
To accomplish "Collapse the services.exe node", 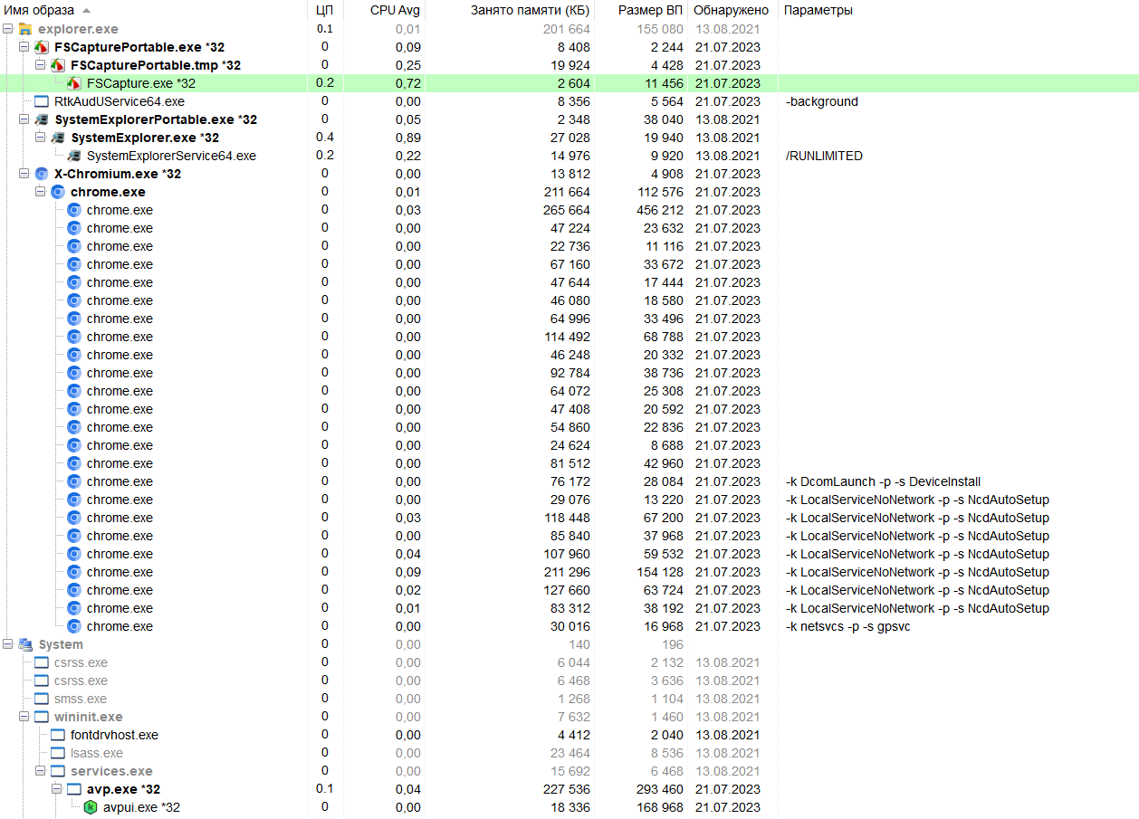I will click(x=41, y=771).
